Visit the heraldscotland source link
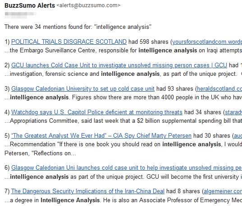 point(219,89)
